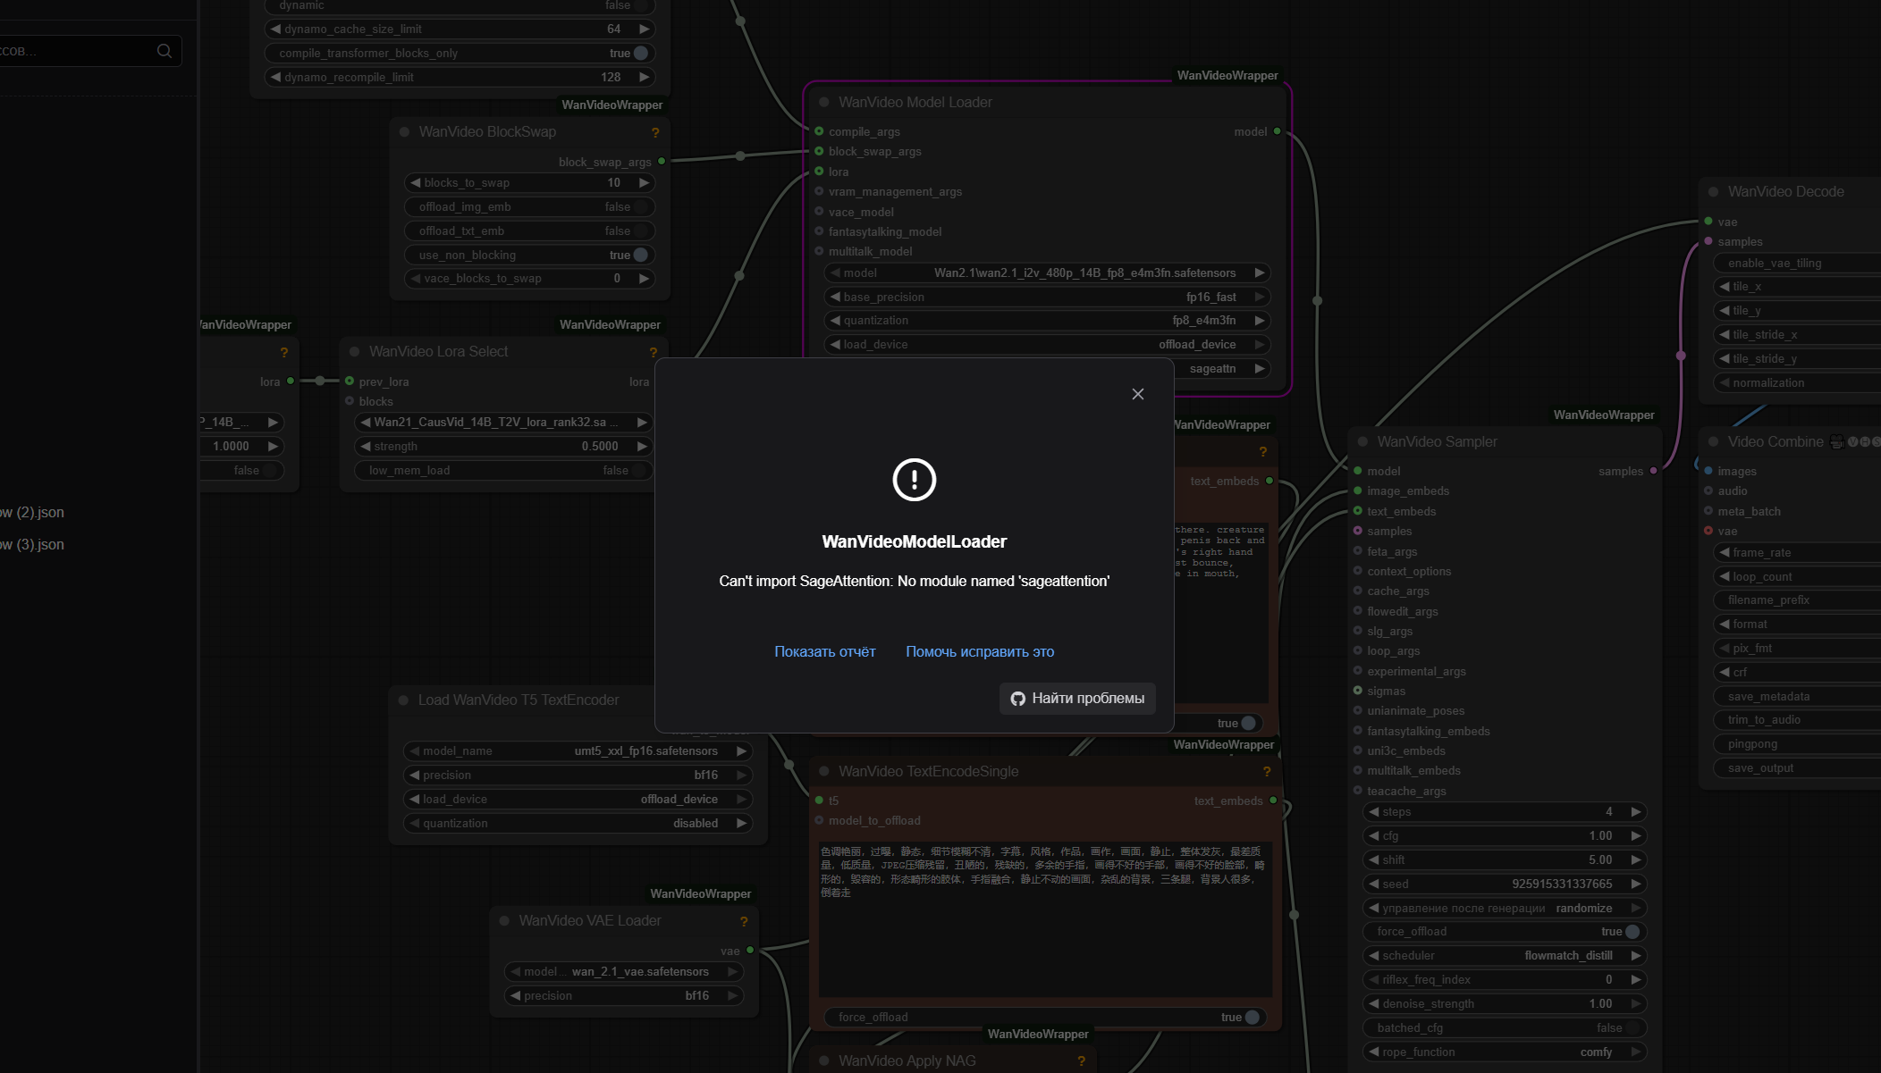Collapse the WanVideo Sampler node dot

1362,441
